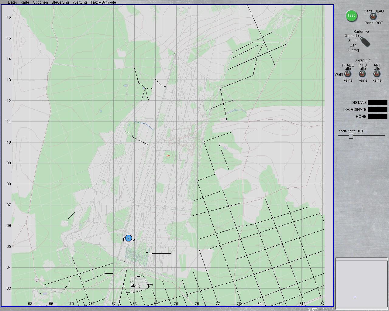Click the Zoom Karte slider handle

(351, 136)
